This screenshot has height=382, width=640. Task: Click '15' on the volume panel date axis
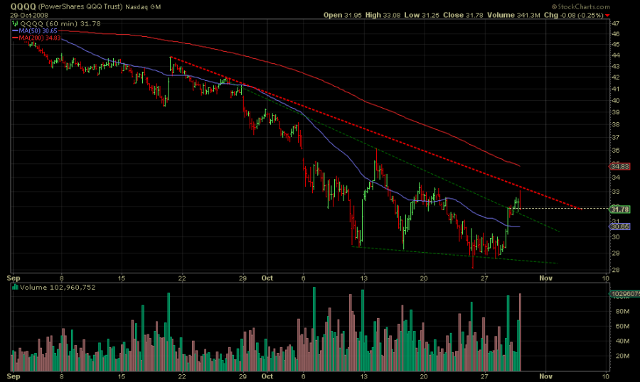122,376
